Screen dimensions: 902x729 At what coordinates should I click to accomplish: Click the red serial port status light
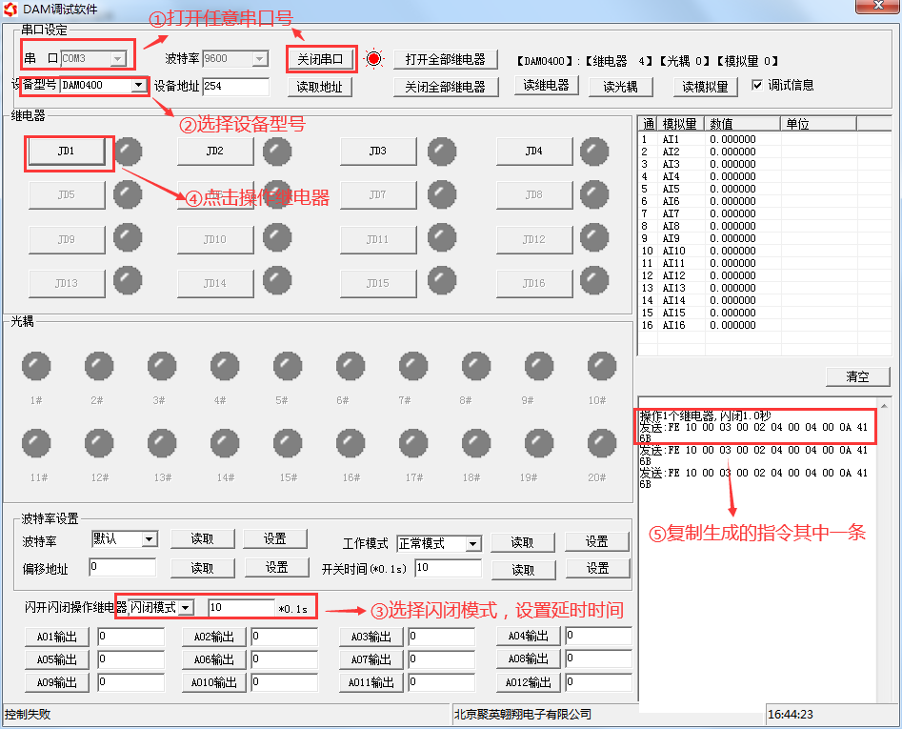(373, 58)
